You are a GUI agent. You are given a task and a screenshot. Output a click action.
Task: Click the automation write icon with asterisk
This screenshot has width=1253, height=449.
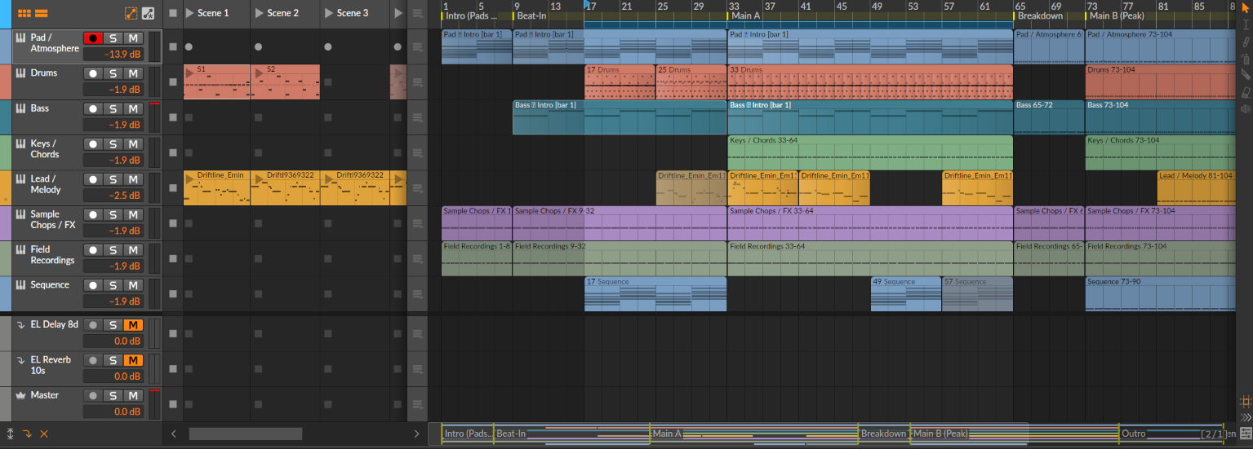[x=148, y=13]
